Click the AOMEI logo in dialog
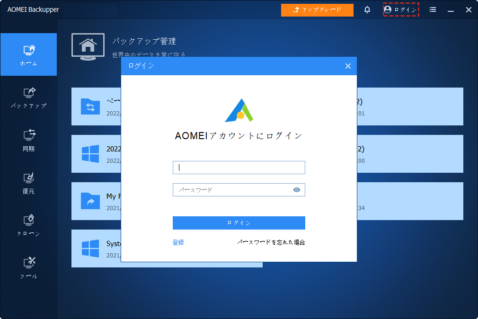Screen dimensions: 478x319 pyautogui.click(x=239, y=110)
